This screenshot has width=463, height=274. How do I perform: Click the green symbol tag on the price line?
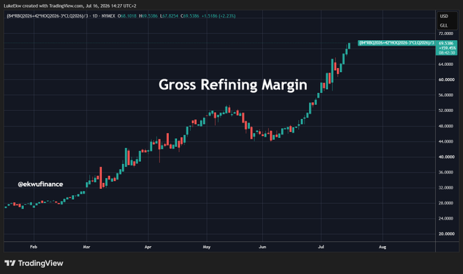[396, 43]
